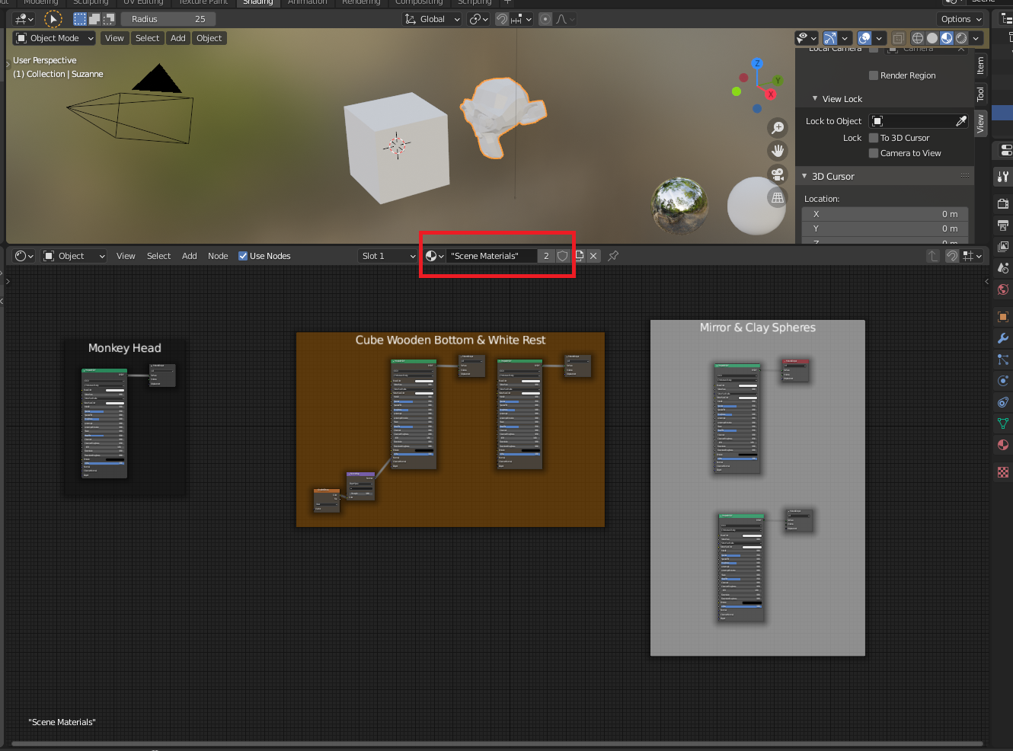1013x751 pixels.
Task: Switch orthographic/perspective grid gizmo
Action: tap(778, 197)
